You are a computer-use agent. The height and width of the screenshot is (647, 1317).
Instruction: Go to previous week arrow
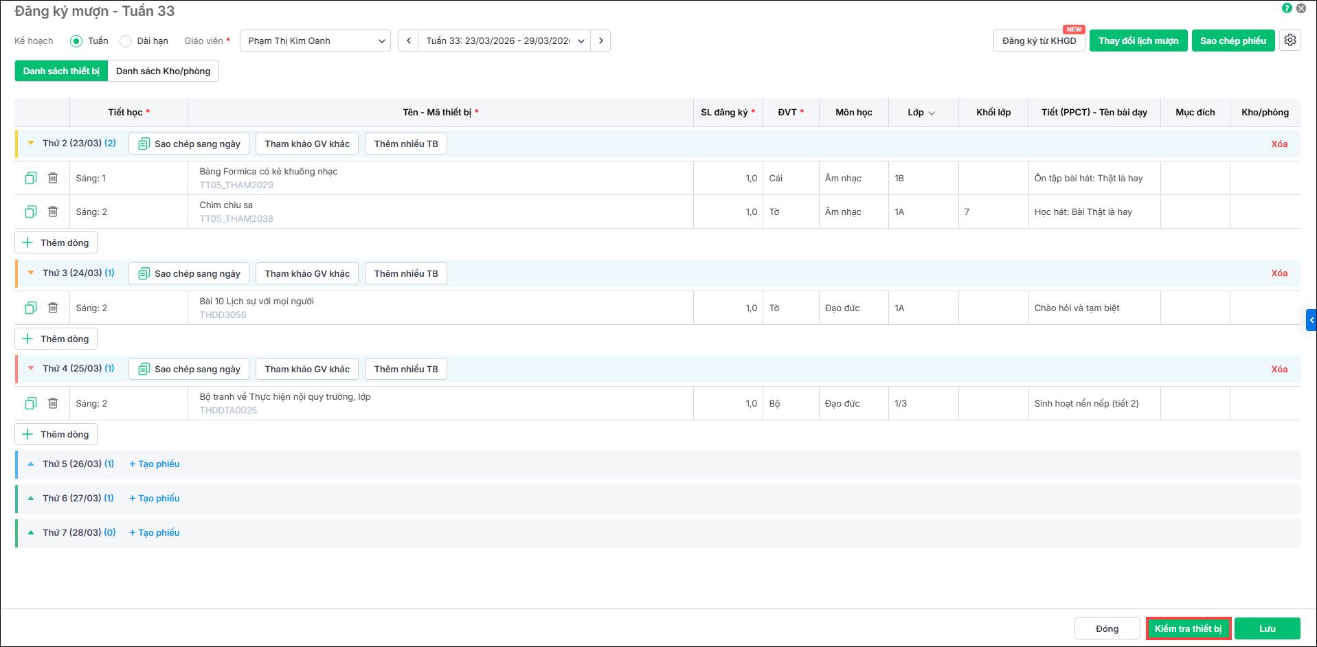(x=408, y=41)
